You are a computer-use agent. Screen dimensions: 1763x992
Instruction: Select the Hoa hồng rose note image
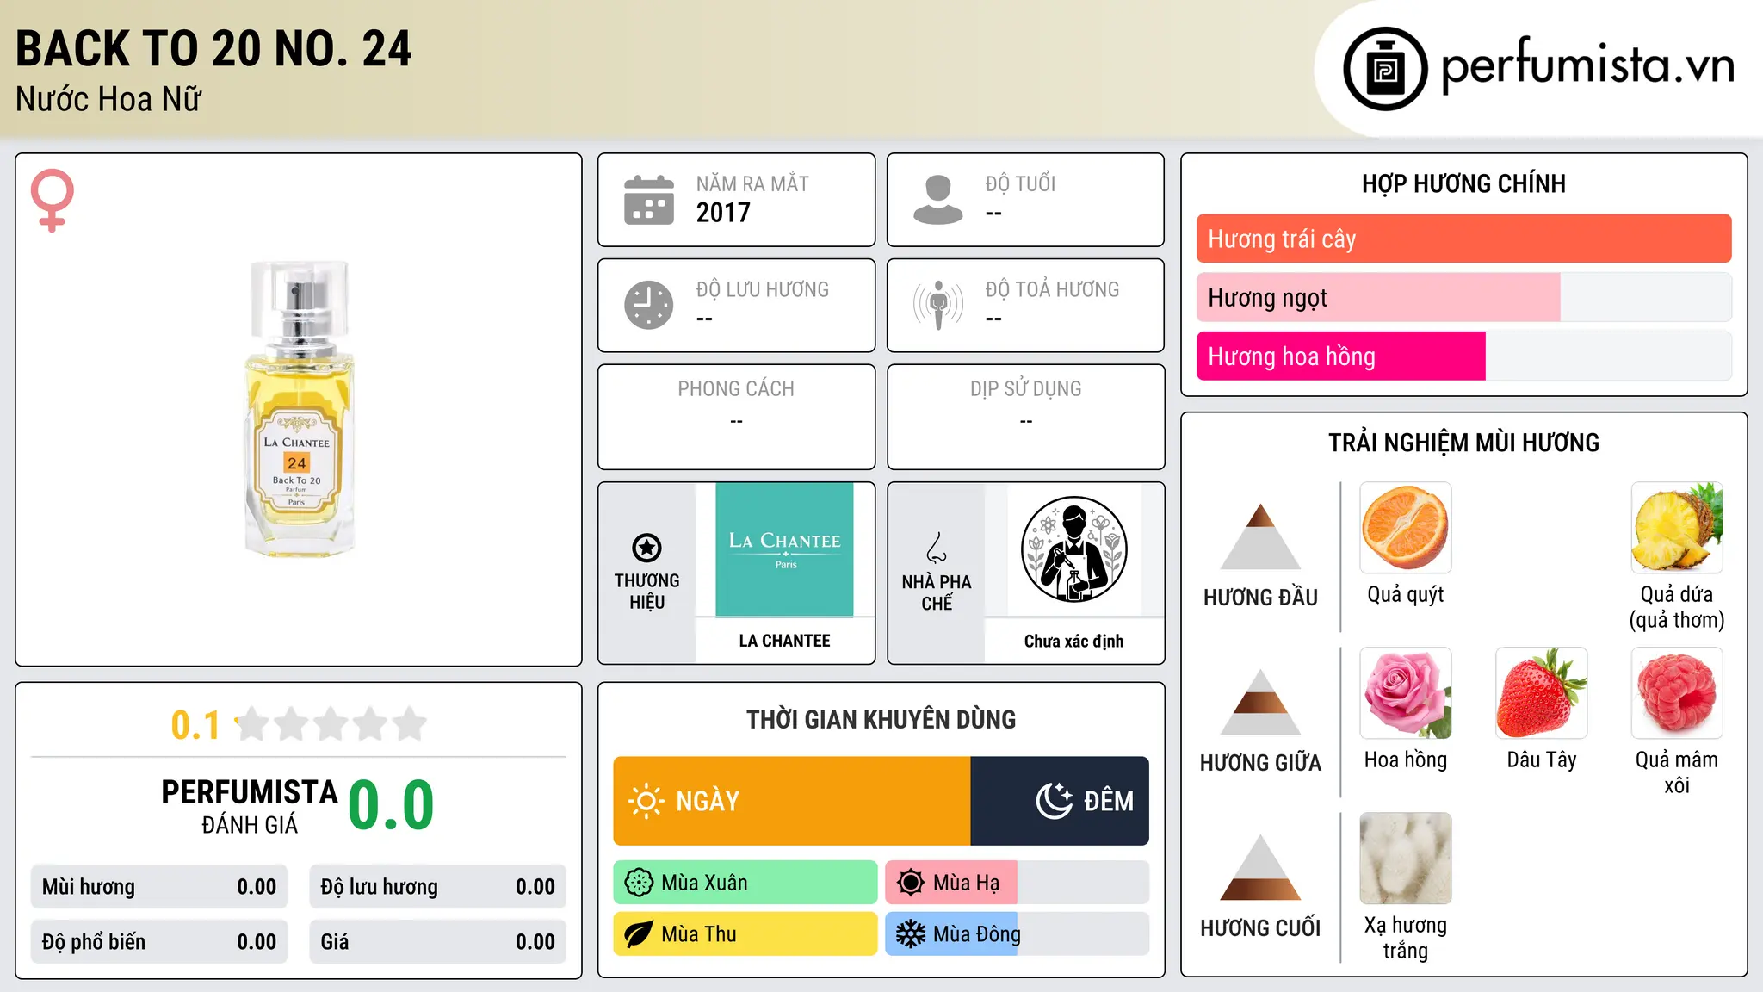(1405, 693)
